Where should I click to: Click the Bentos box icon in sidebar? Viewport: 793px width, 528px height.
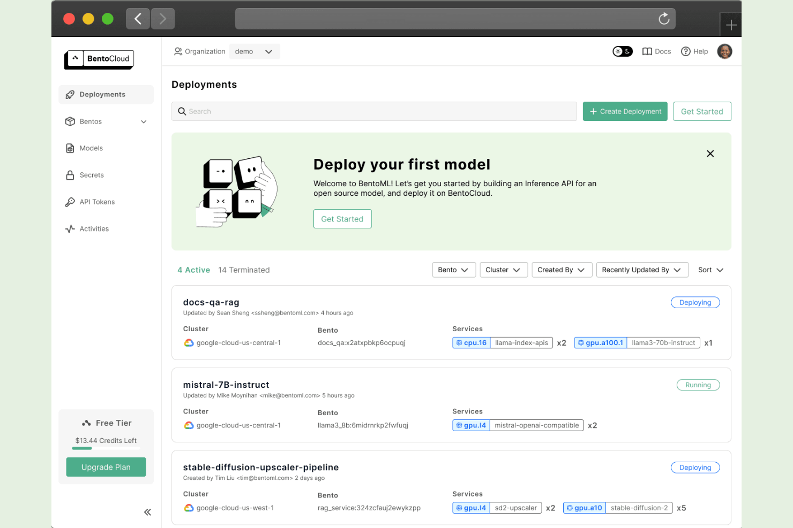pyautogui.click(x=70, y=121)
